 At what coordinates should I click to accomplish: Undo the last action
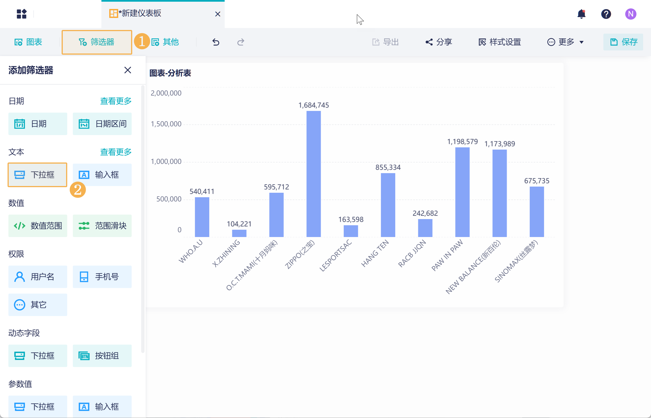[216, 42]
